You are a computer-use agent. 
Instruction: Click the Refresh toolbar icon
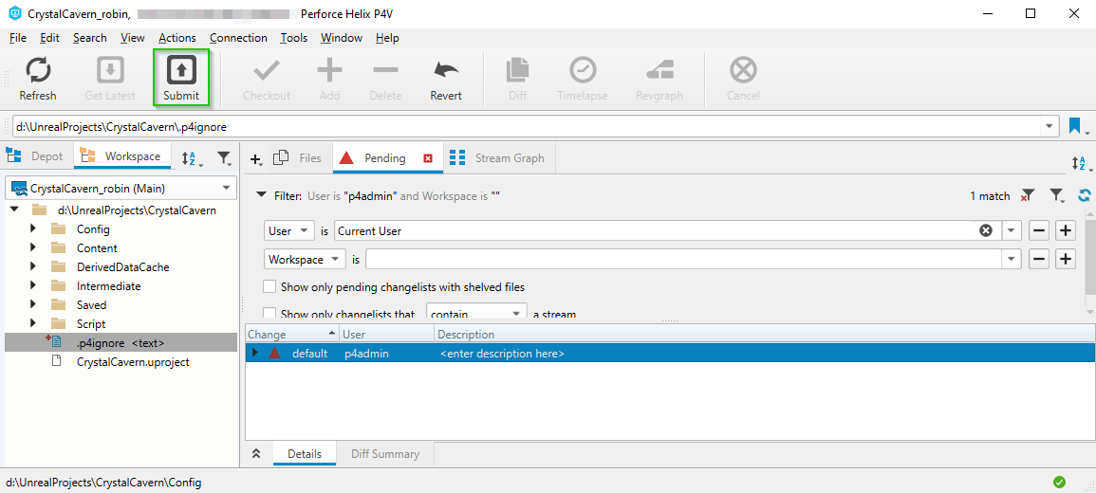coord(38,78)
